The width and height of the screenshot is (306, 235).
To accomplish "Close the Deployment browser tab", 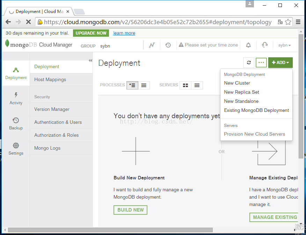I will (68, 12).
